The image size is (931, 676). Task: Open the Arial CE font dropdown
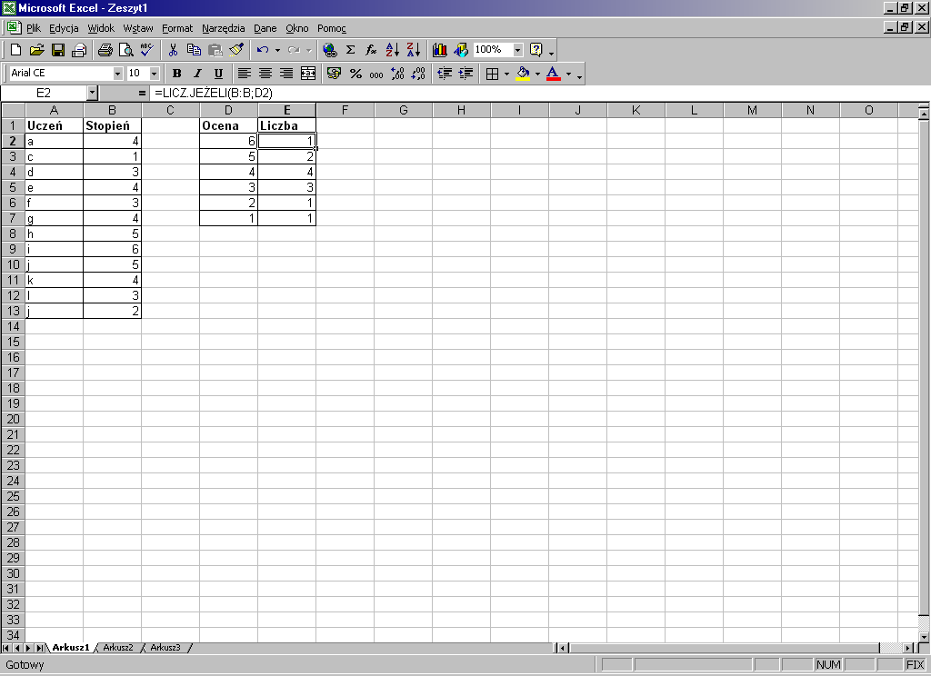point(117,74)
